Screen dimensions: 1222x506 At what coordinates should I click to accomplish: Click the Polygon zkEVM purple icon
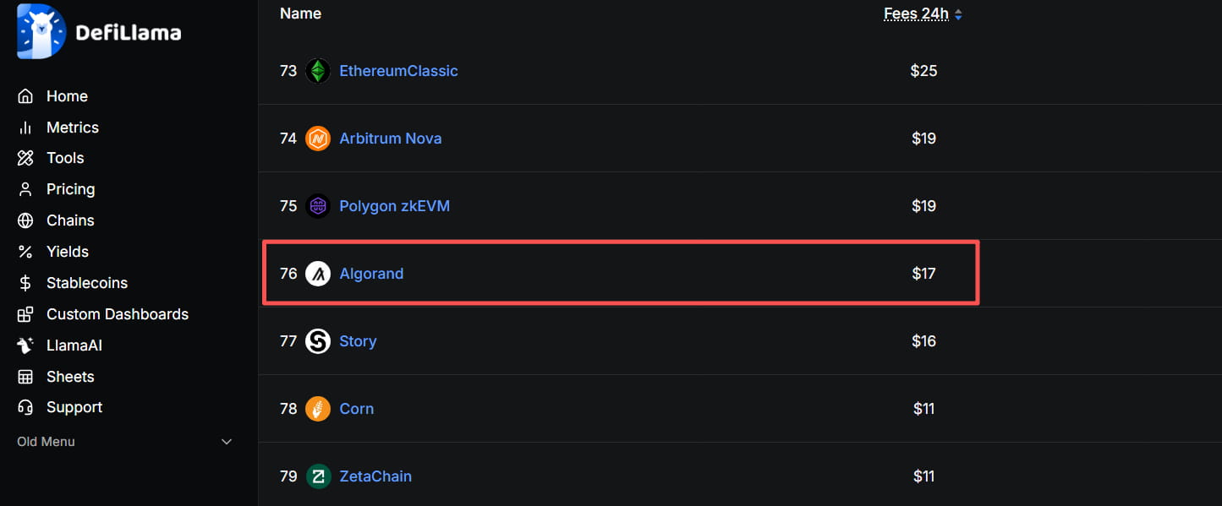[x=318, y=206]
